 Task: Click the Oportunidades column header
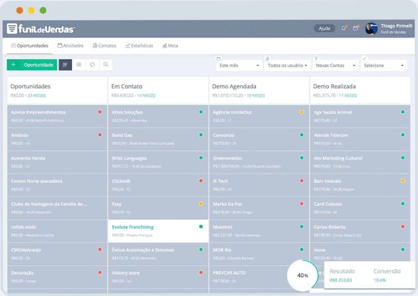(57, 90)
